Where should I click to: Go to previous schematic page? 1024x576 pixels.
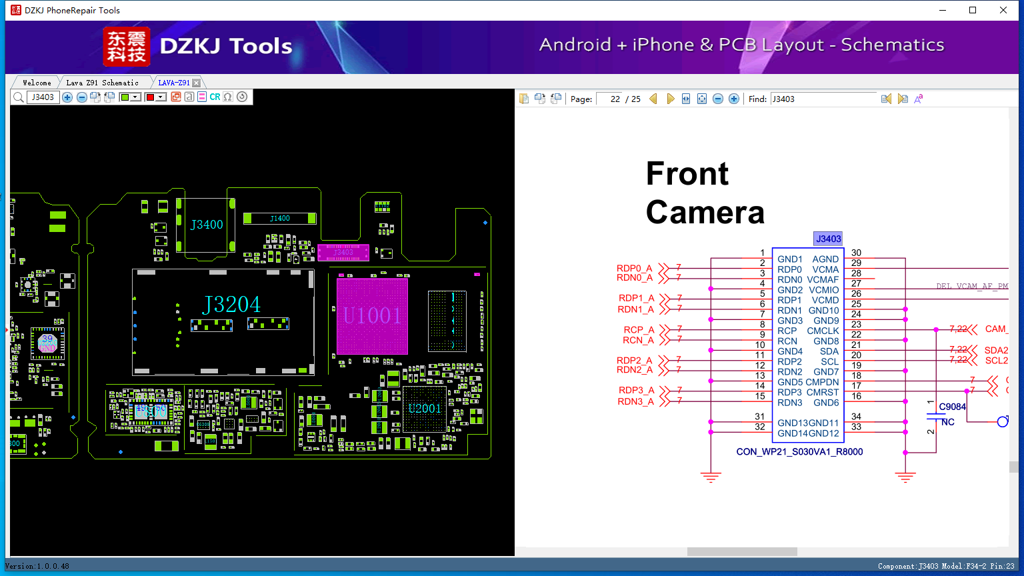(x=653, y=99)
